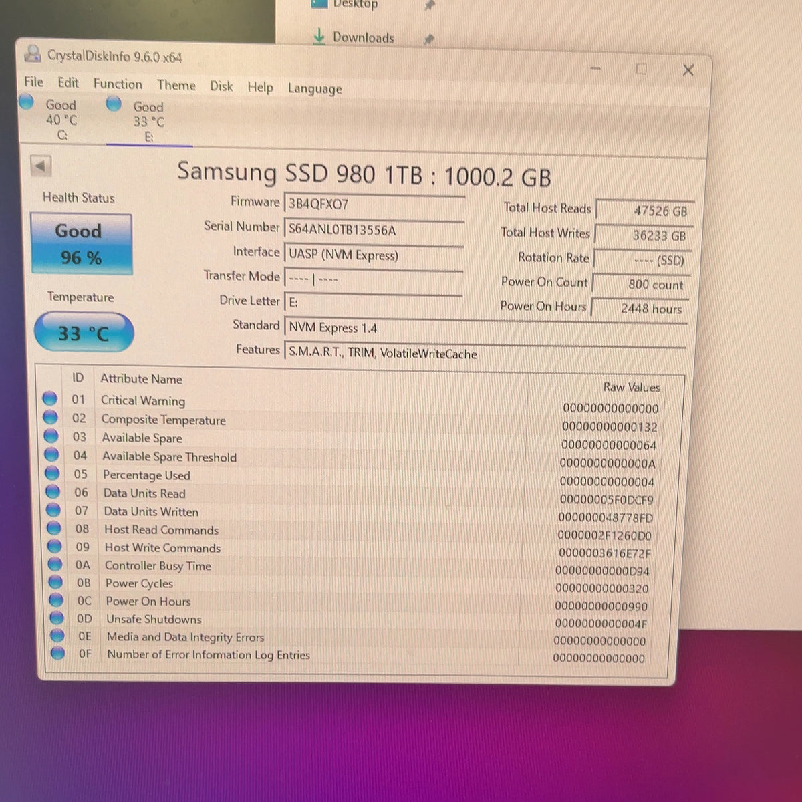Click the Power On Hours 2448 hours value

pyautogui.click(x=640, y=309)
